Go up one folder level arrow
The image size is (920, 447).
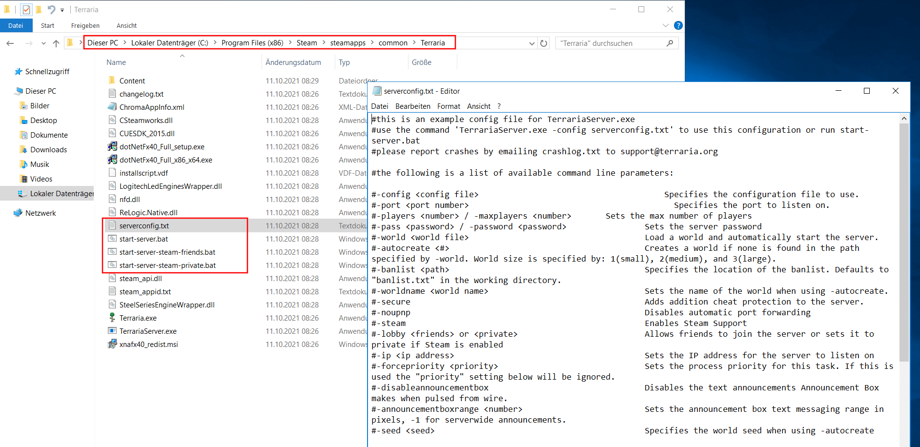click(x=56, y=43)
